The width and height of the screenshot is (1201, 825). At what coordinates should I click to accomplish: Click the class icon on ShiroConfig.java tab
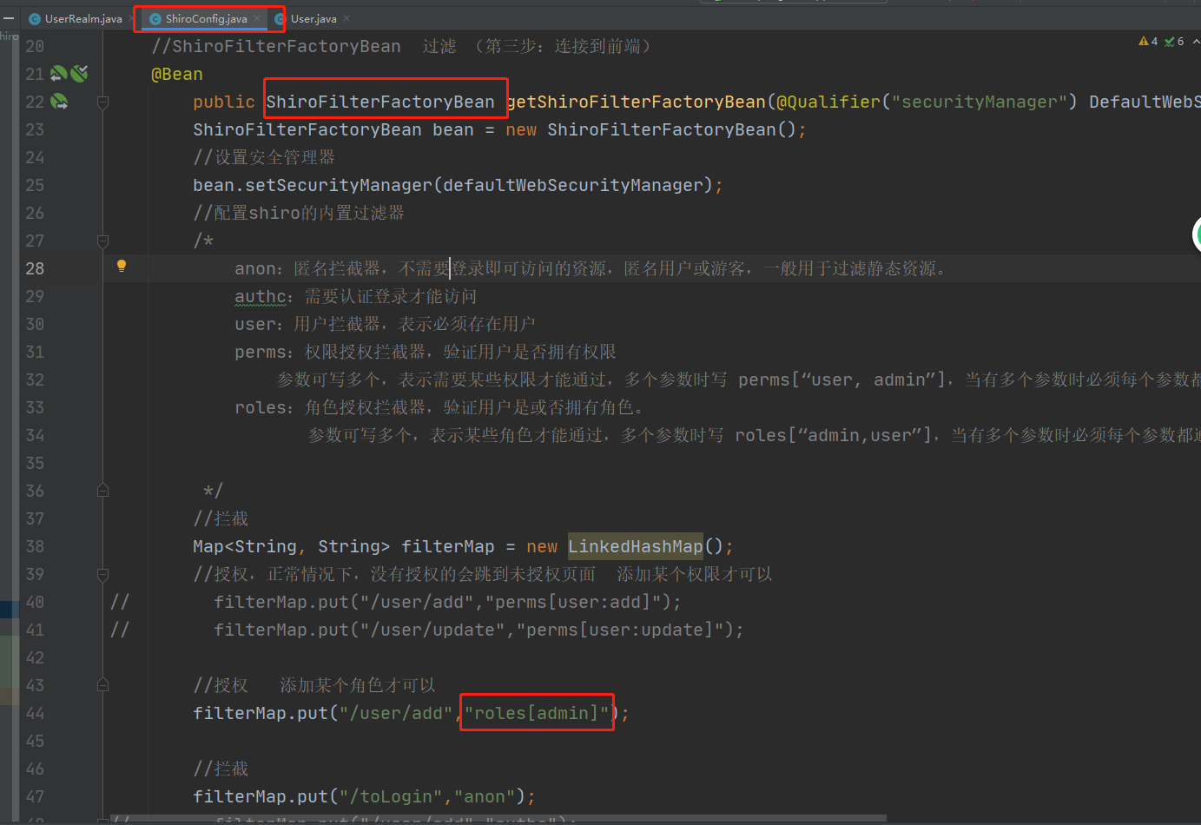pos(155,19)
